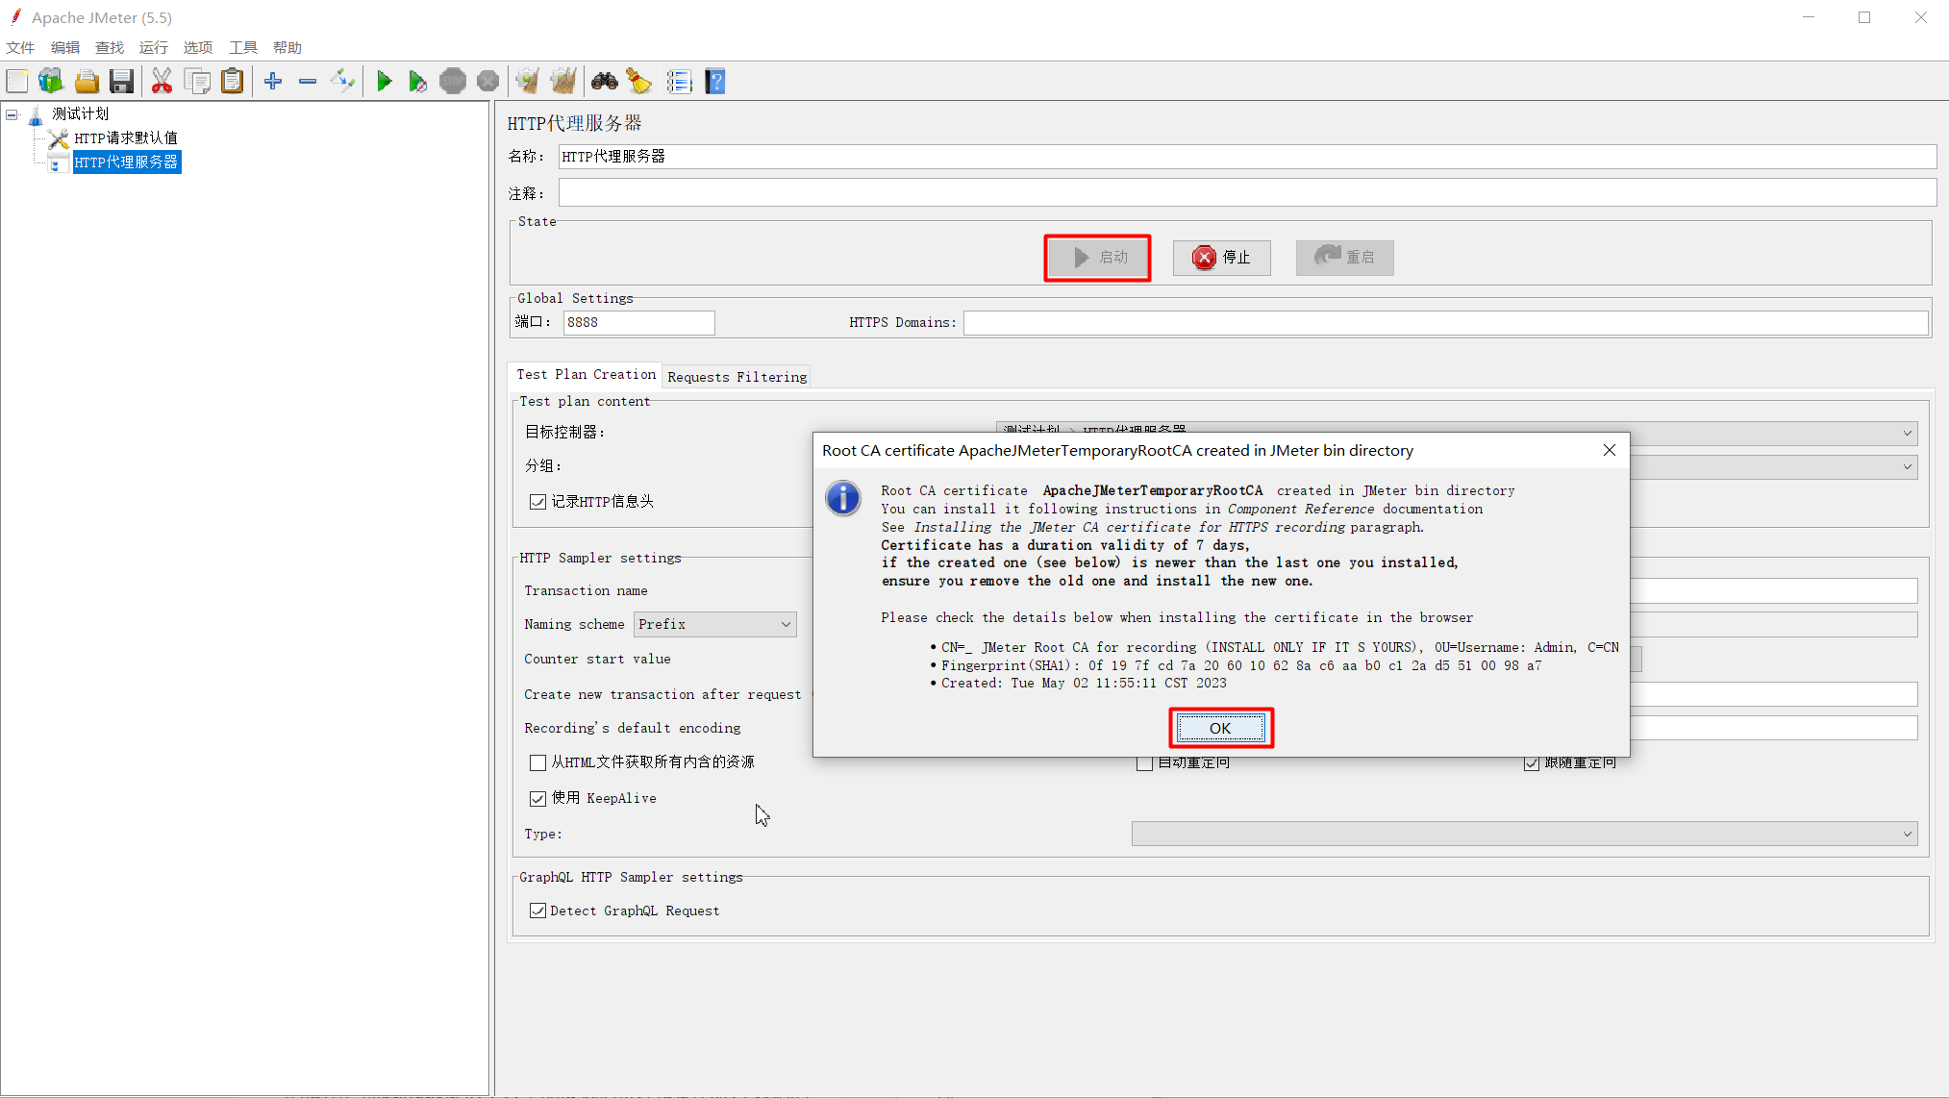Click the Cut scissors icon
This screenshot has width=1949, height=1098.
162,82
